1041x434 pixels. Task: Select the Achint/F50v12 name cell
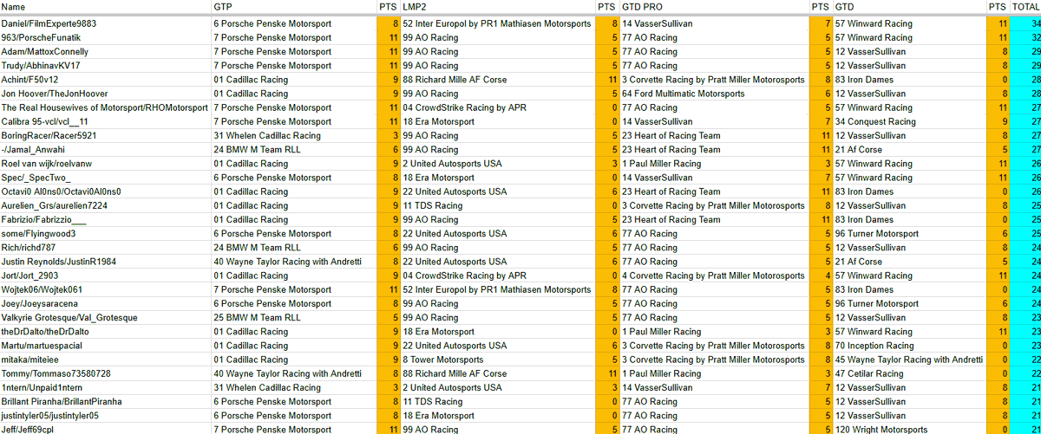[x=106, y=80]
